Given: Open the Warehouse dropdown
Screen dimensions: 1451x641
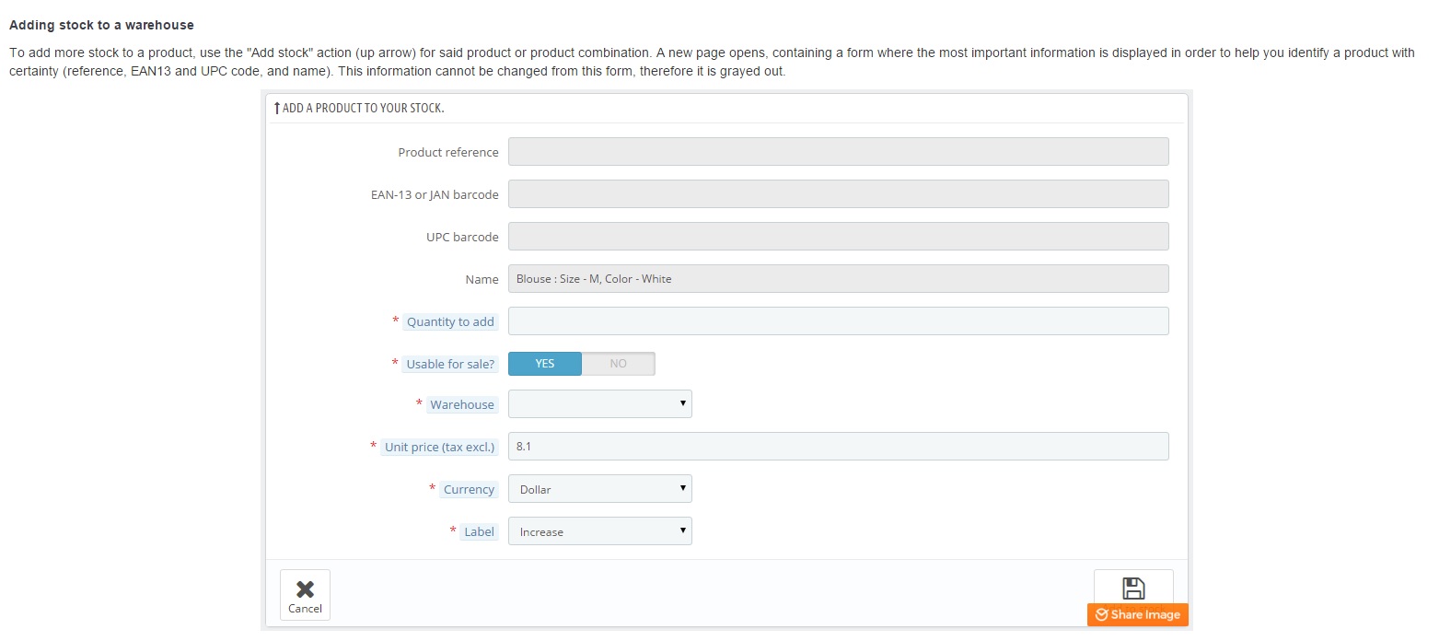Looking at the screenshot, I should coord(599,404).
